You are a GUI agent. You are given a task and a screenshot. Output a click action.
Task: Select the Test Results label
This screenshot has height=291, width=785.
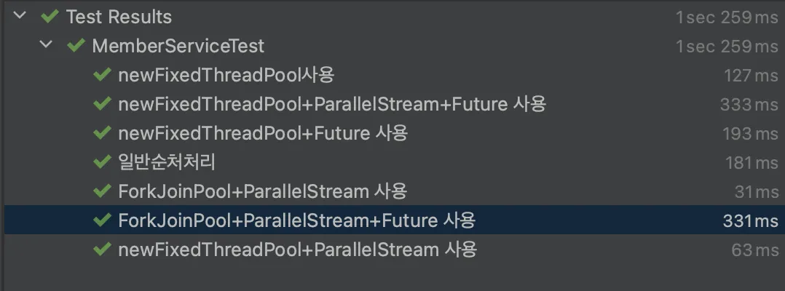(x=119, y=17)
